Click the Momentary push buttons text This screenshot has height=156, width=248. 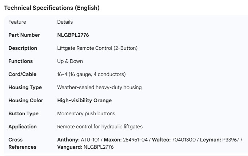coord(86,113)
